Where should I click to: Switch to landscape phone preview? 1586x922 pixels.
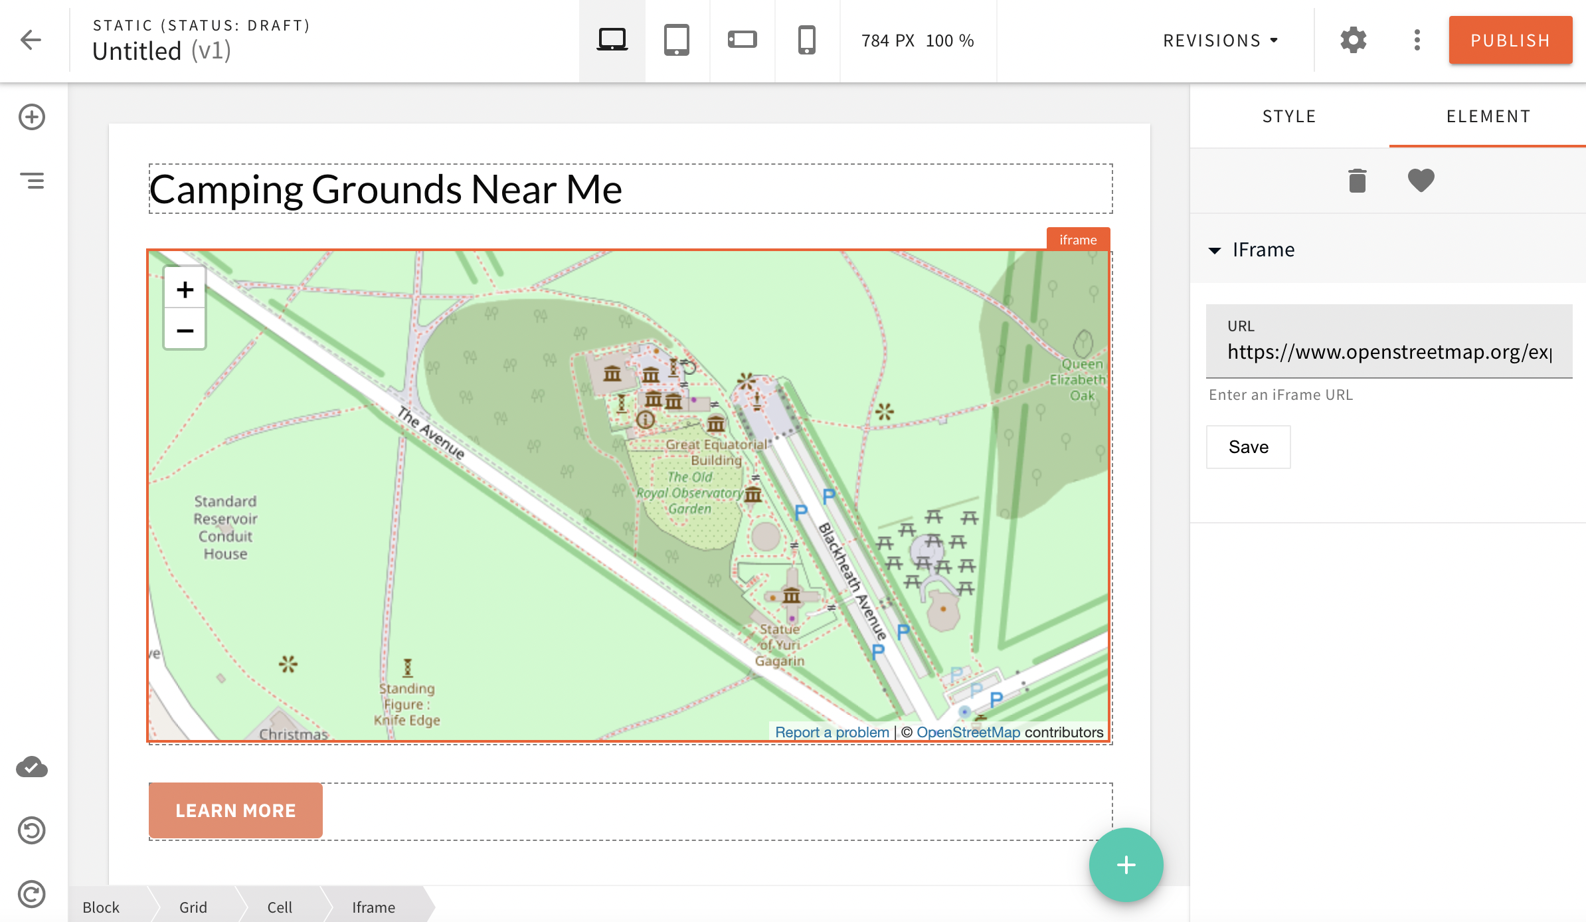tap(741, 39)
